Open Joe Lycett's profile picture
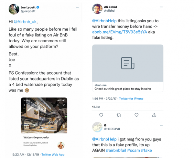This screenshot has width=194, height=158. [14, 9]
